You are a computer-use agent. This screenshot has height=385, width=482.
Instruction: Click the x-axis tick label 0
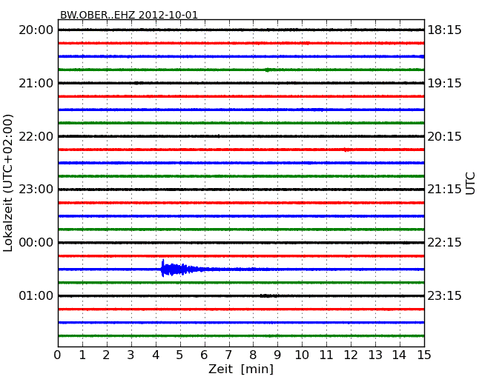58,355
